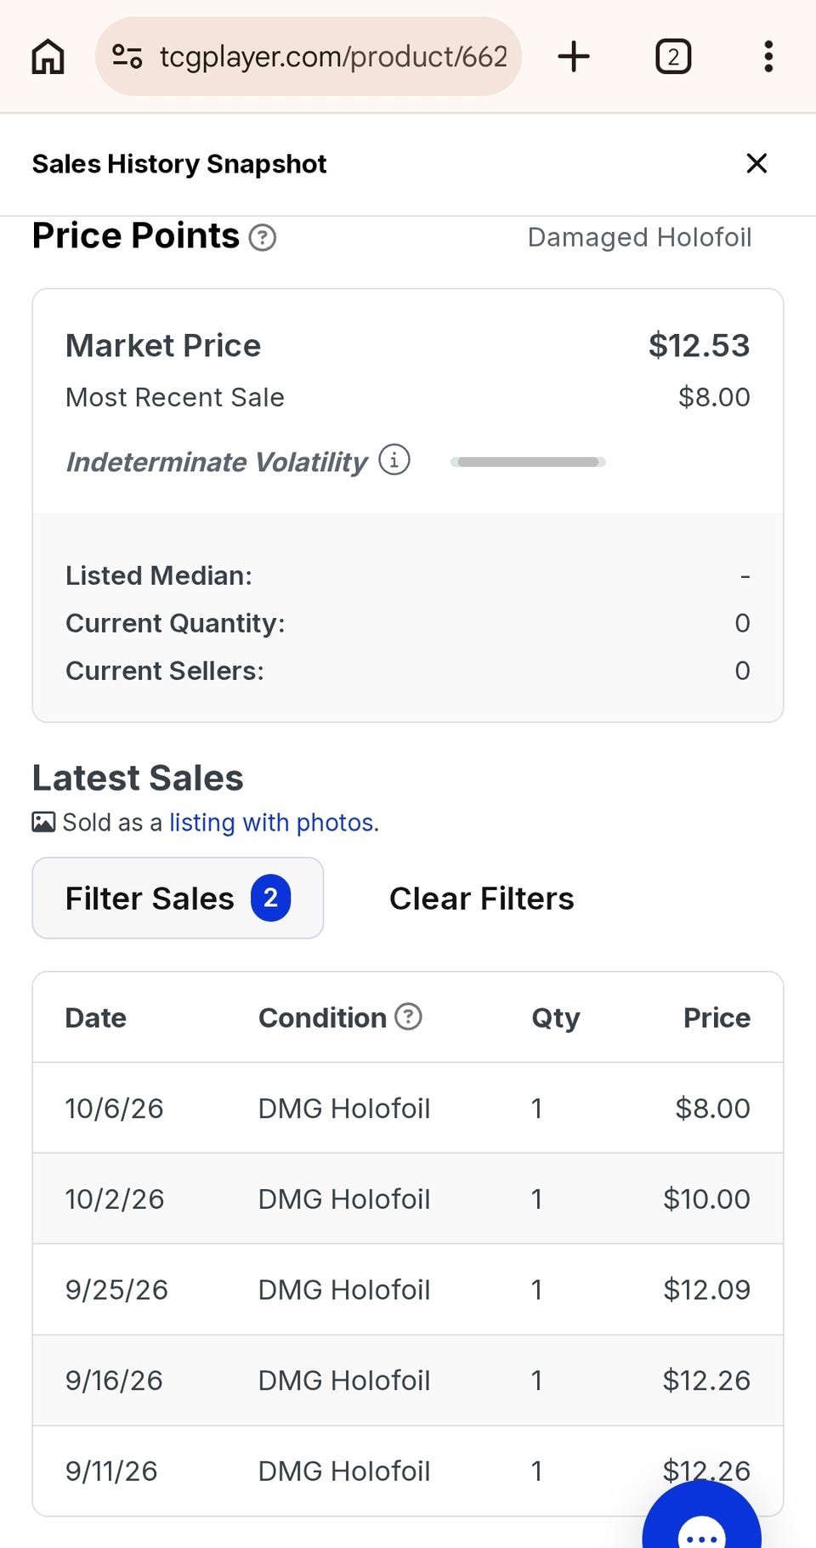
Task: Select the 10/6/26 sale row
Action: (x=408, y=1108)
